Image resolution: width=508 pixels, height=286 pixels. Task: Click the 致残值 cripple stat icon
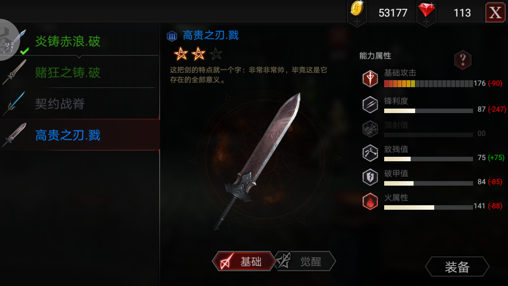[x=370, y=153]
